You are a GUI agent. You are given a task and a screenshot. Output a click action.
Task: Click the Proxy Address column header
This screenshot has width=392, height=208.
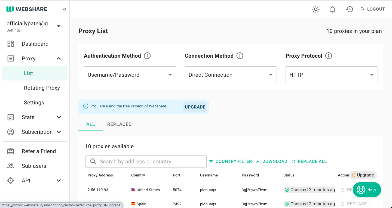(x=100, y=175)
